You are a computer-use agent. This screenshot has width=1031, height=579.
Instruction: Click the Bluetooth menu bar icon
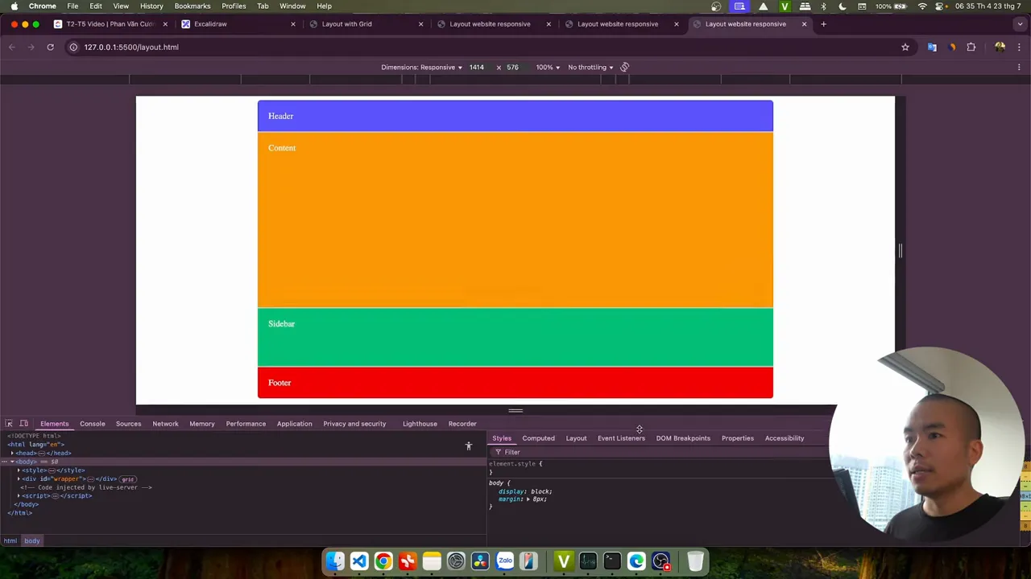[x=823, y=6]
